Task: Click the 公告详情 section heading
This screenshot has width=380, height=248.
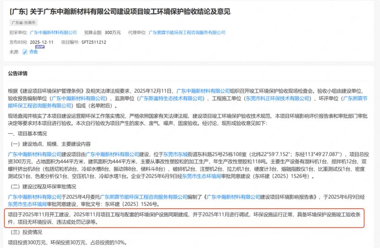Action: point(18,73)
